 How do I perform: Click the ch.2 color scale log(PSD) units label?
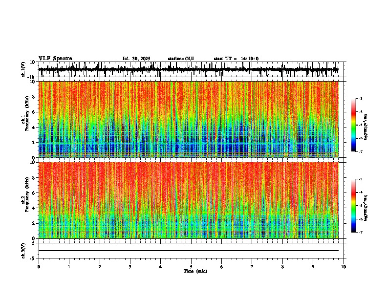366,208
